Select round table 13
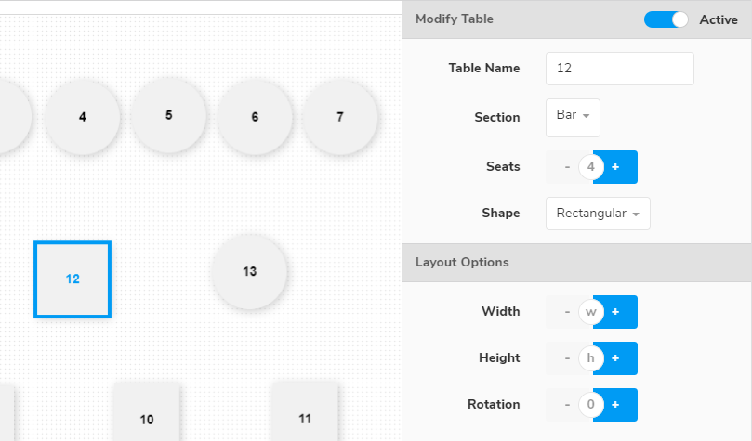The image size is (752, 441). (x=249, y=272)
